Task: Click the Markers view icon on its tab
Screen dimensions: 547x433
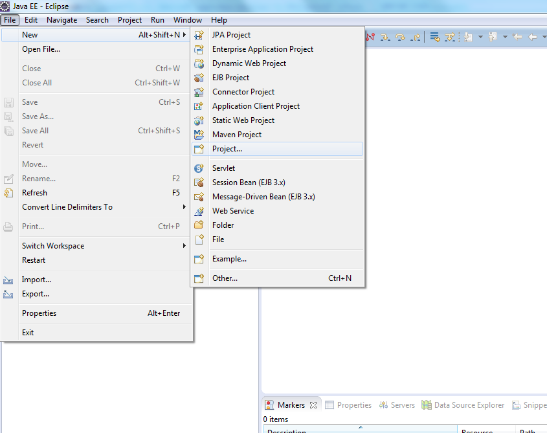Action: coord(270,404)
